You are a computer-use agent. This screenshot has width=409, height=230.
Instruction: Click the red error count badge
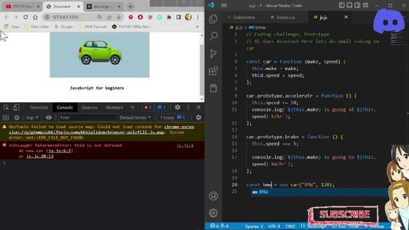point(148,107)
